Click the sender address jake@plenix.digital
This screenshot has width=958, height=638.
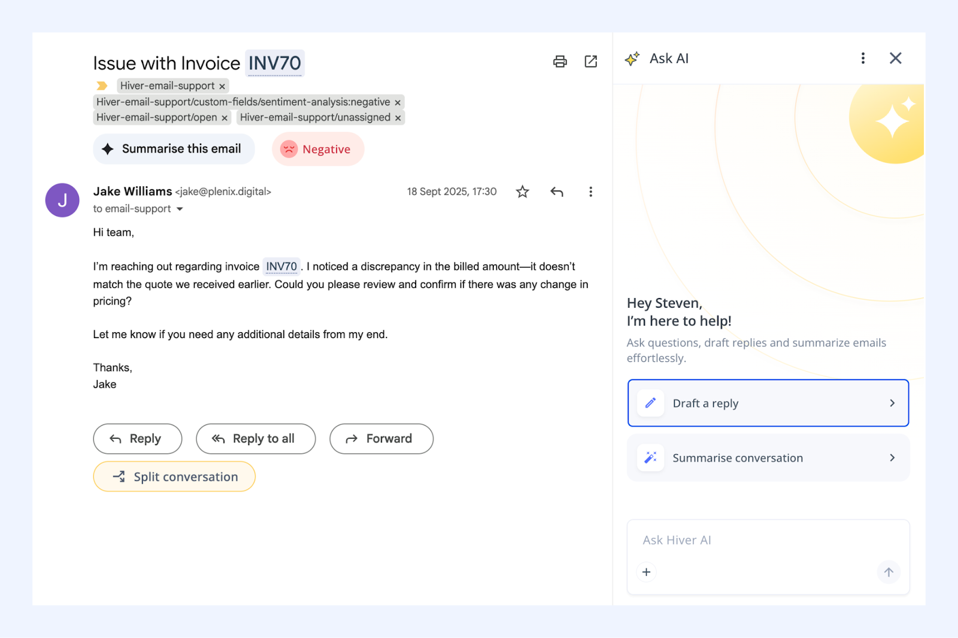[x=223, y=192]
